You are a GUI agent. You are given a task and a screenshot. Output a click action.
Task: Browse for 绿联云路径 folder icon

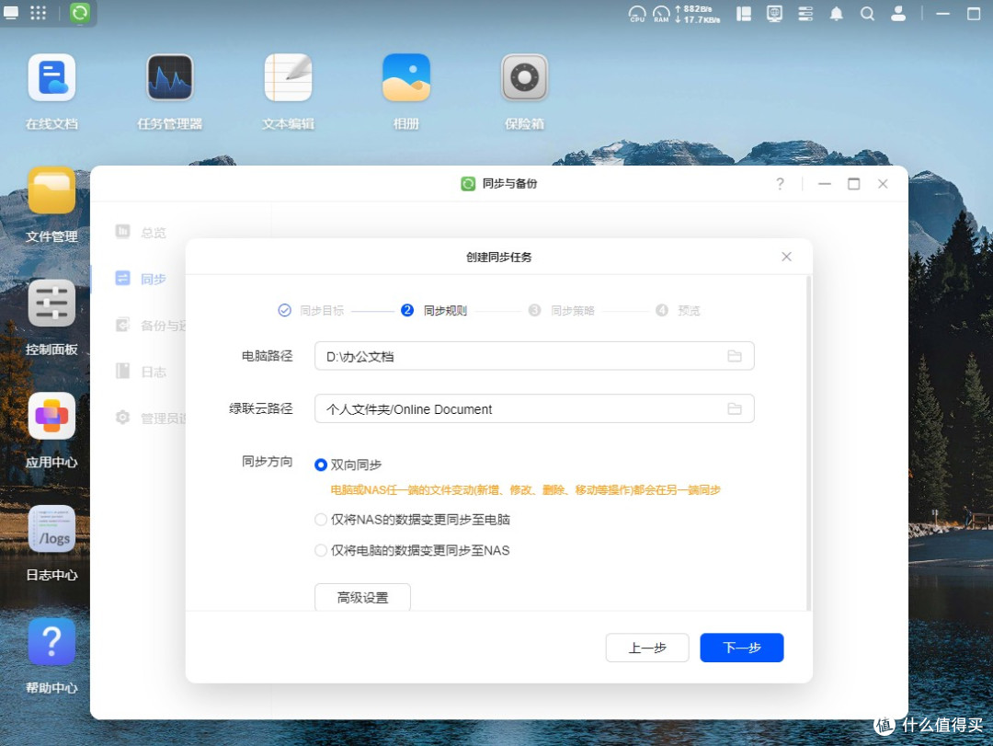[735, 408]
